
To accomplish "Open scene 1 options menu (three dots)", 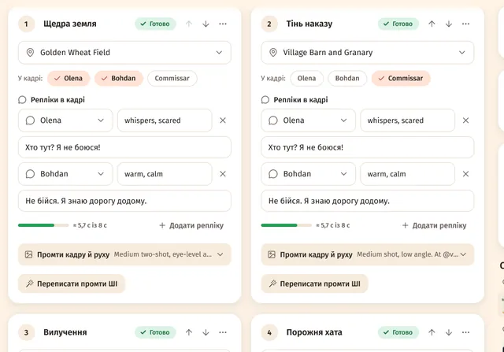I will point(222,24).
